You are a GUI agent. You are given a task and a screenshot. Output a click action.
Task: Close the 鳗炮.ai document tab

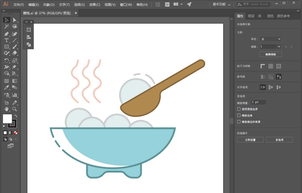76,13
